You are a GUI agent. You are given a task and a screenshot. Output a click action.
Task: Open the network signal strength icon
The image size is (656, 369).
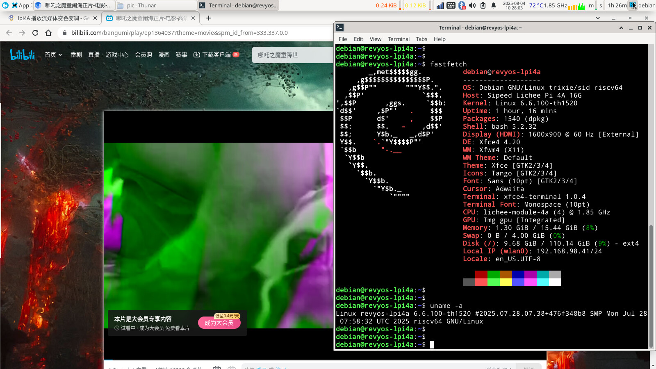tap(440, 5)
